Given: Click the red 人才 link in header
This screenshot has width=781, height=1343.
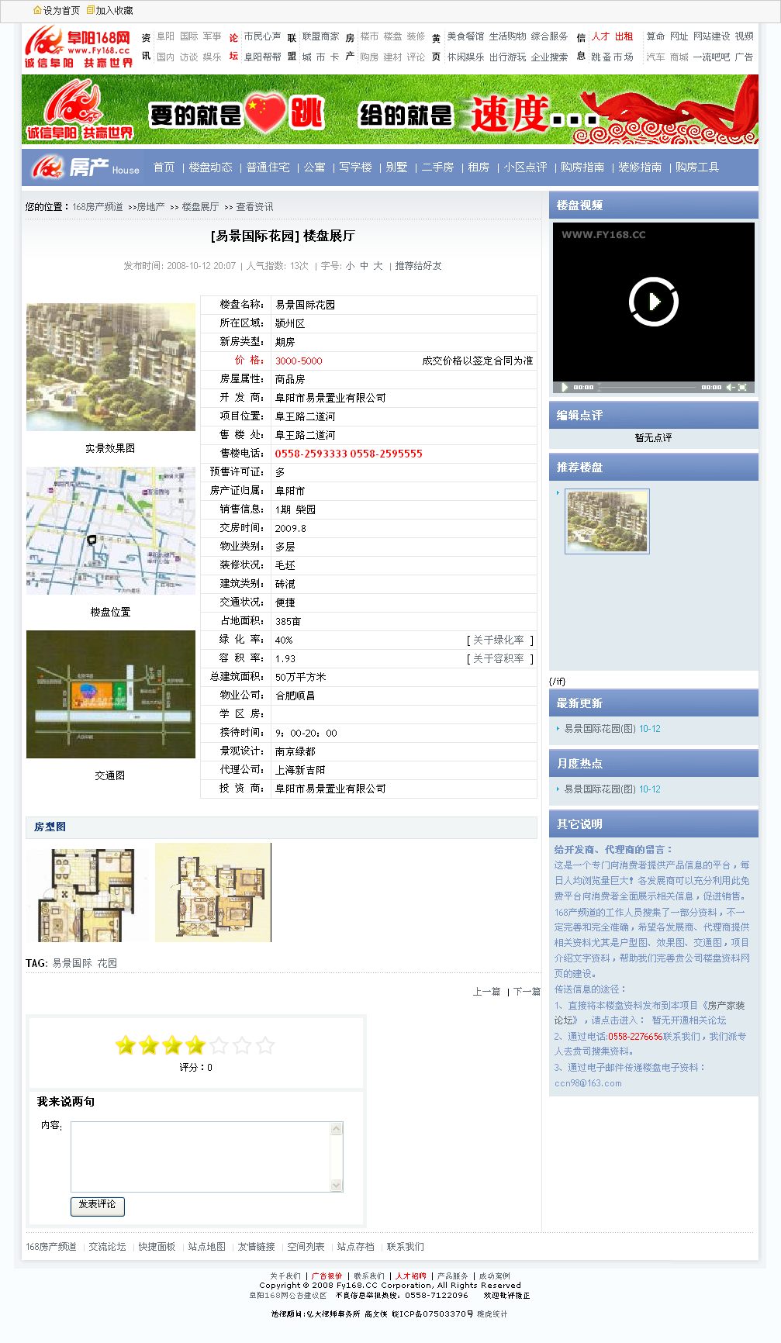Looking at the screenshot, I should 600,36.
